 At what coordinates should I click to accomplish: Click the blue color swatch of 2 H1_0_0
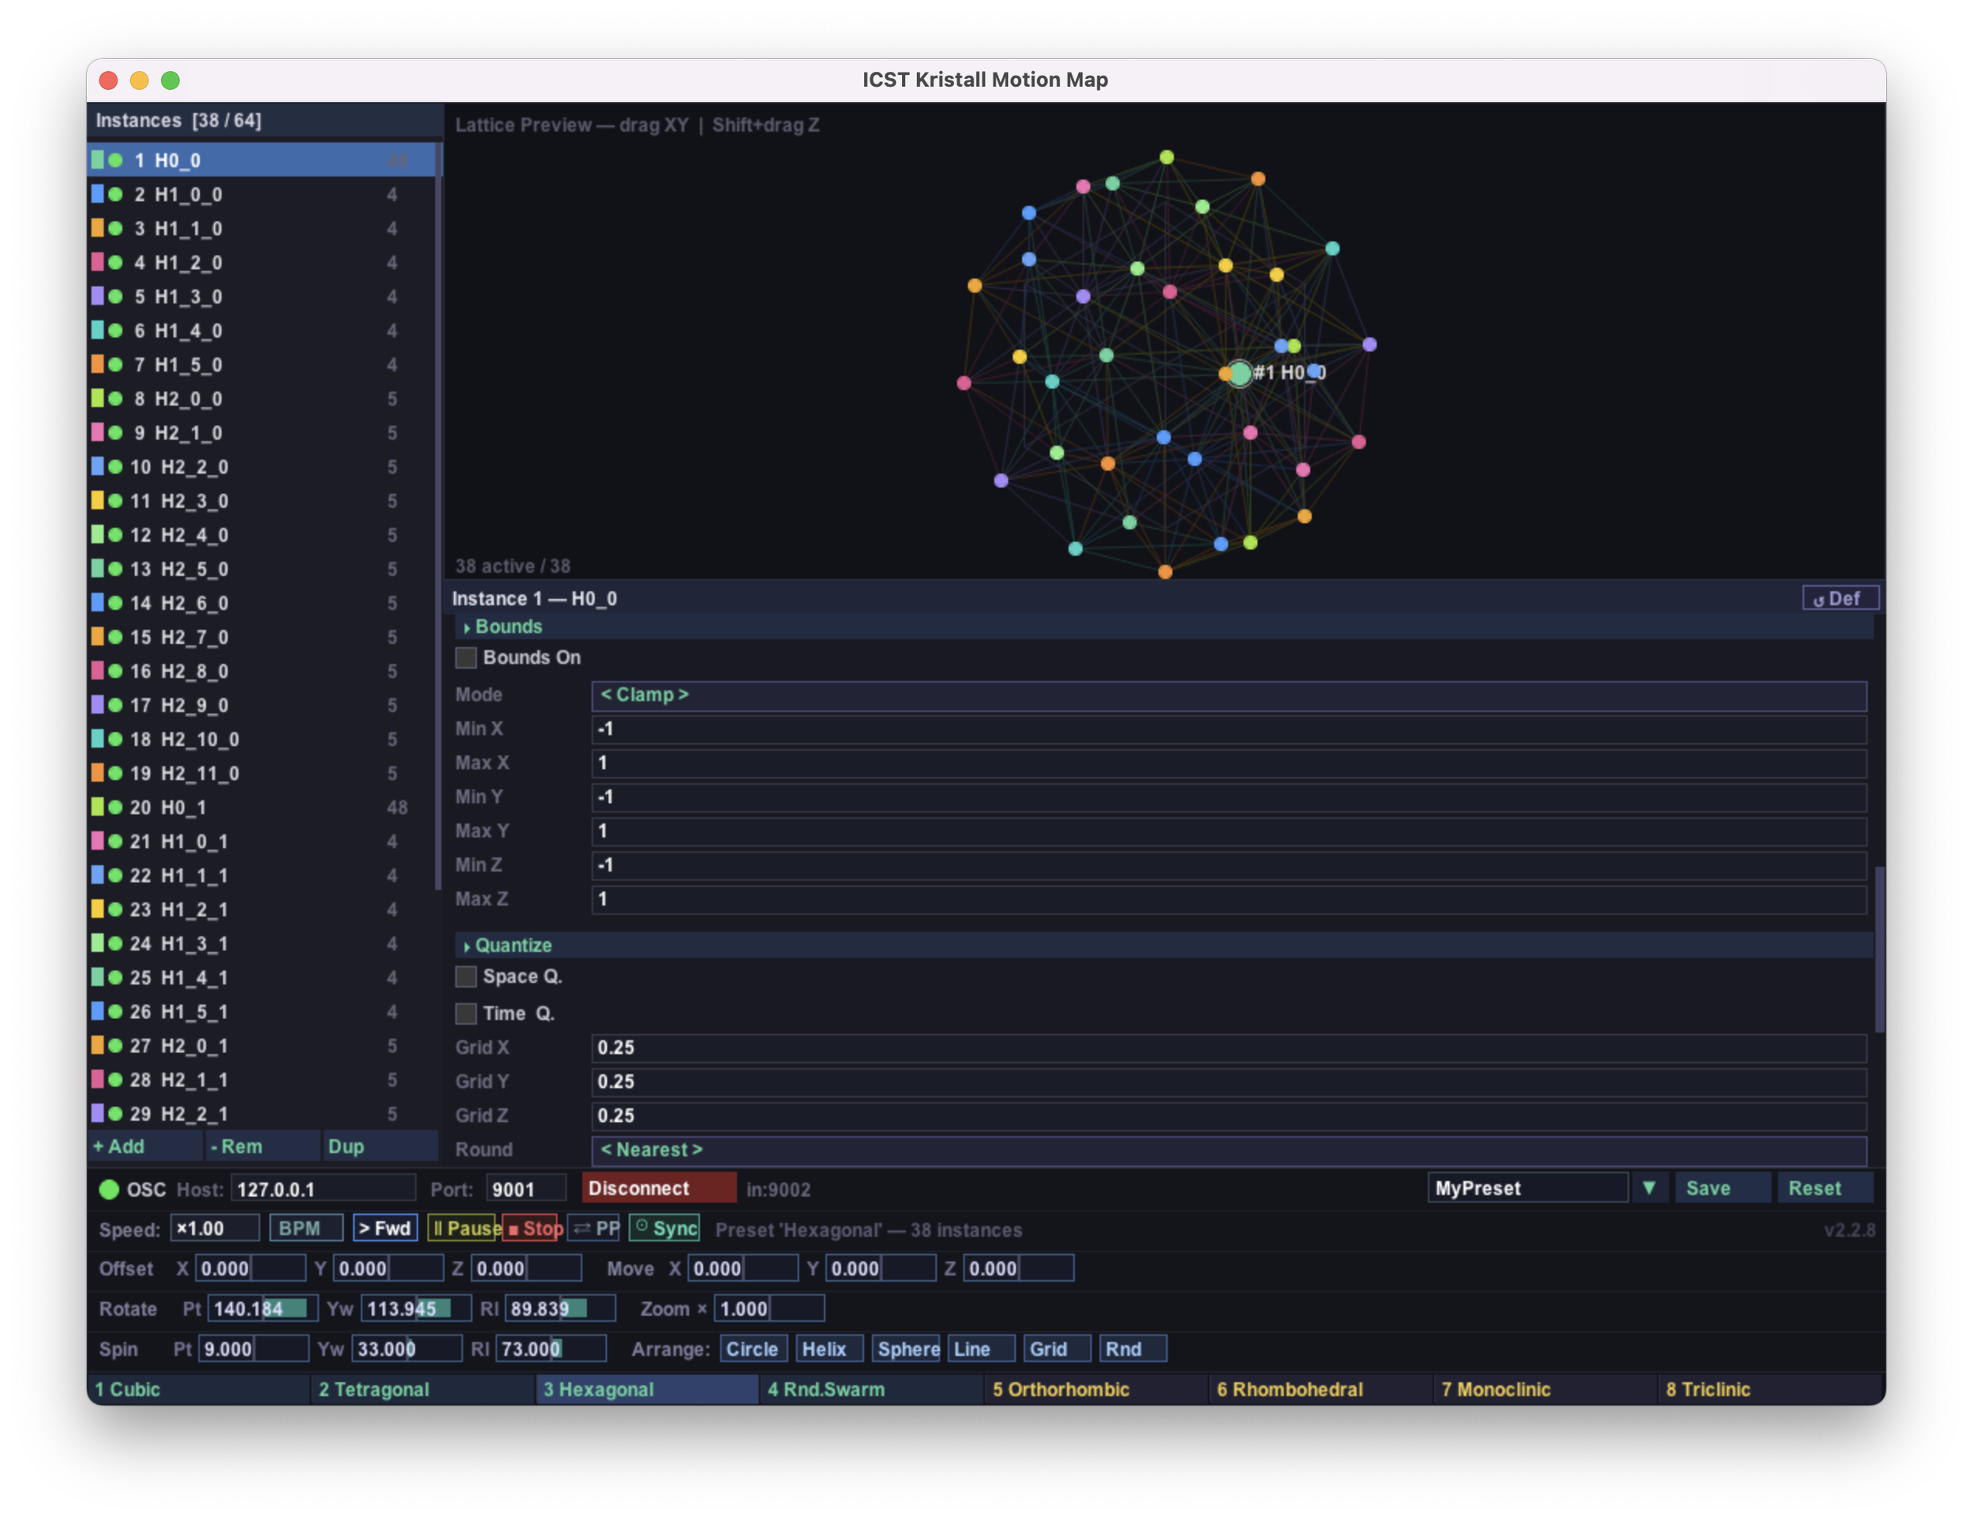(98, 194)
